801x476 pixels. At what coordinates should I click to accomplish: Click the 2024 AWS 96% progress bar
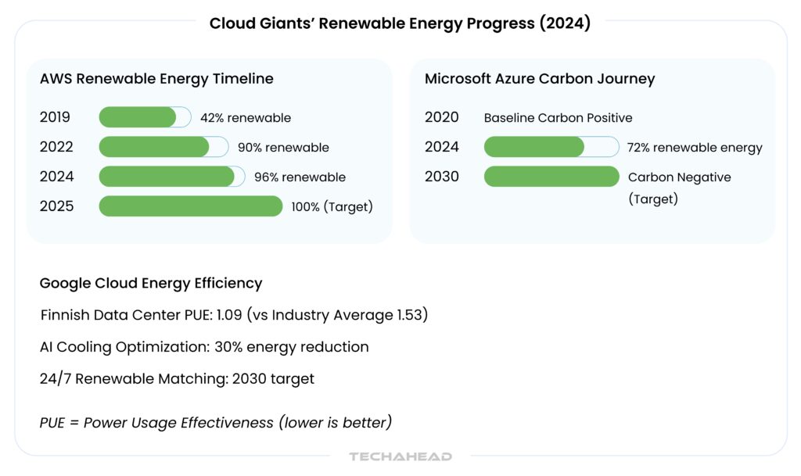click(171, 177)
